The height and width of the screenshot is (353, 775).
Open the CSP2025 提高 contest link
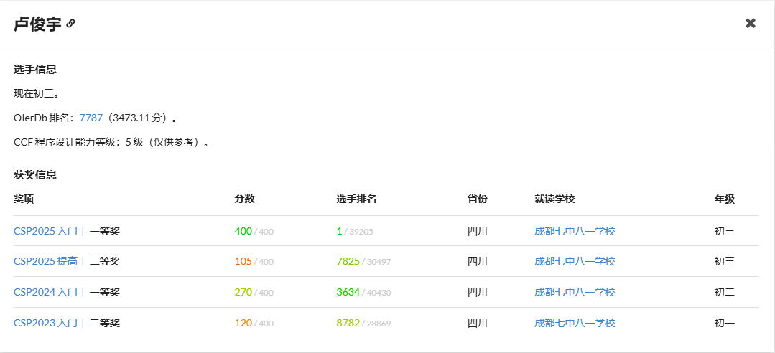[x=45, y=261]
